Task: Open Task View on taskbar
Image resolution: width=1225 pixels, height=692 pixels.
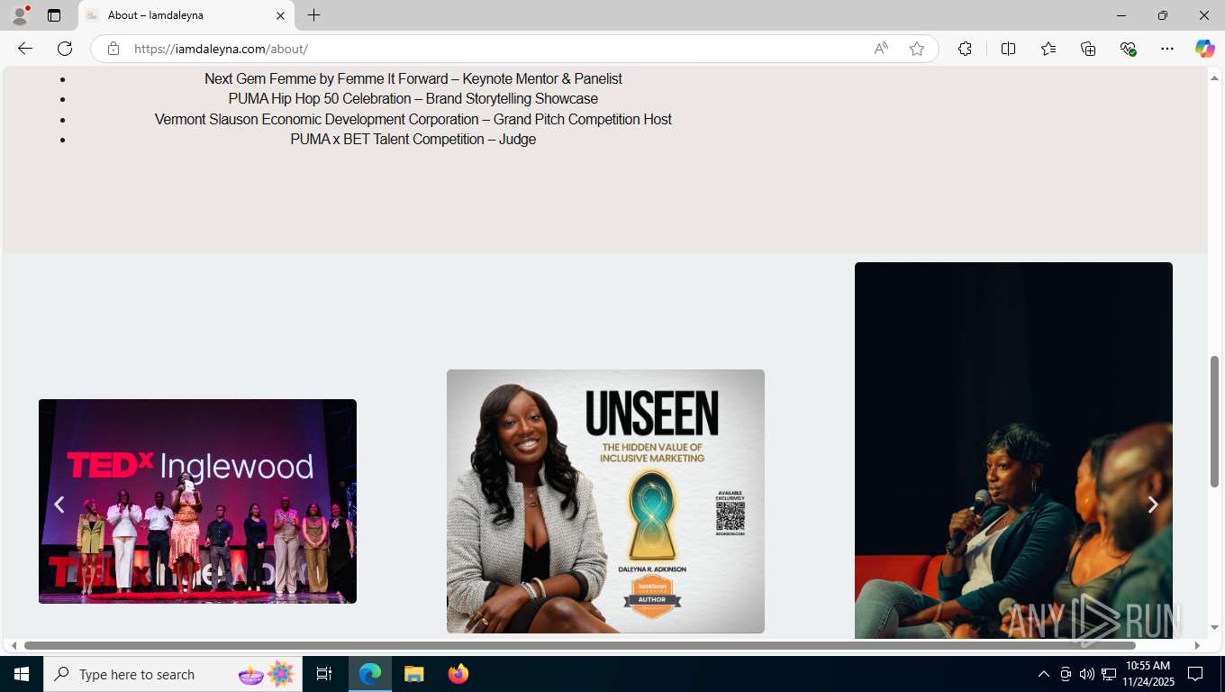Action: 324,674
